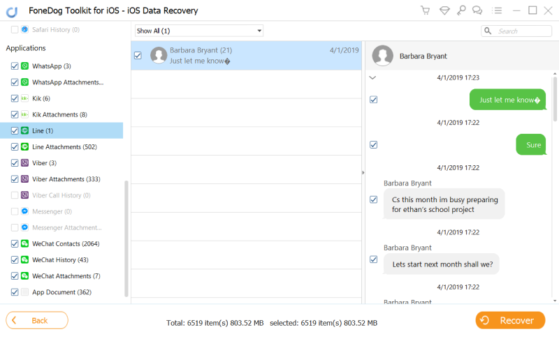The width and height of the screenshot is (559, 341).
Task: Click the App Document icon
Action: click(24, 292)
